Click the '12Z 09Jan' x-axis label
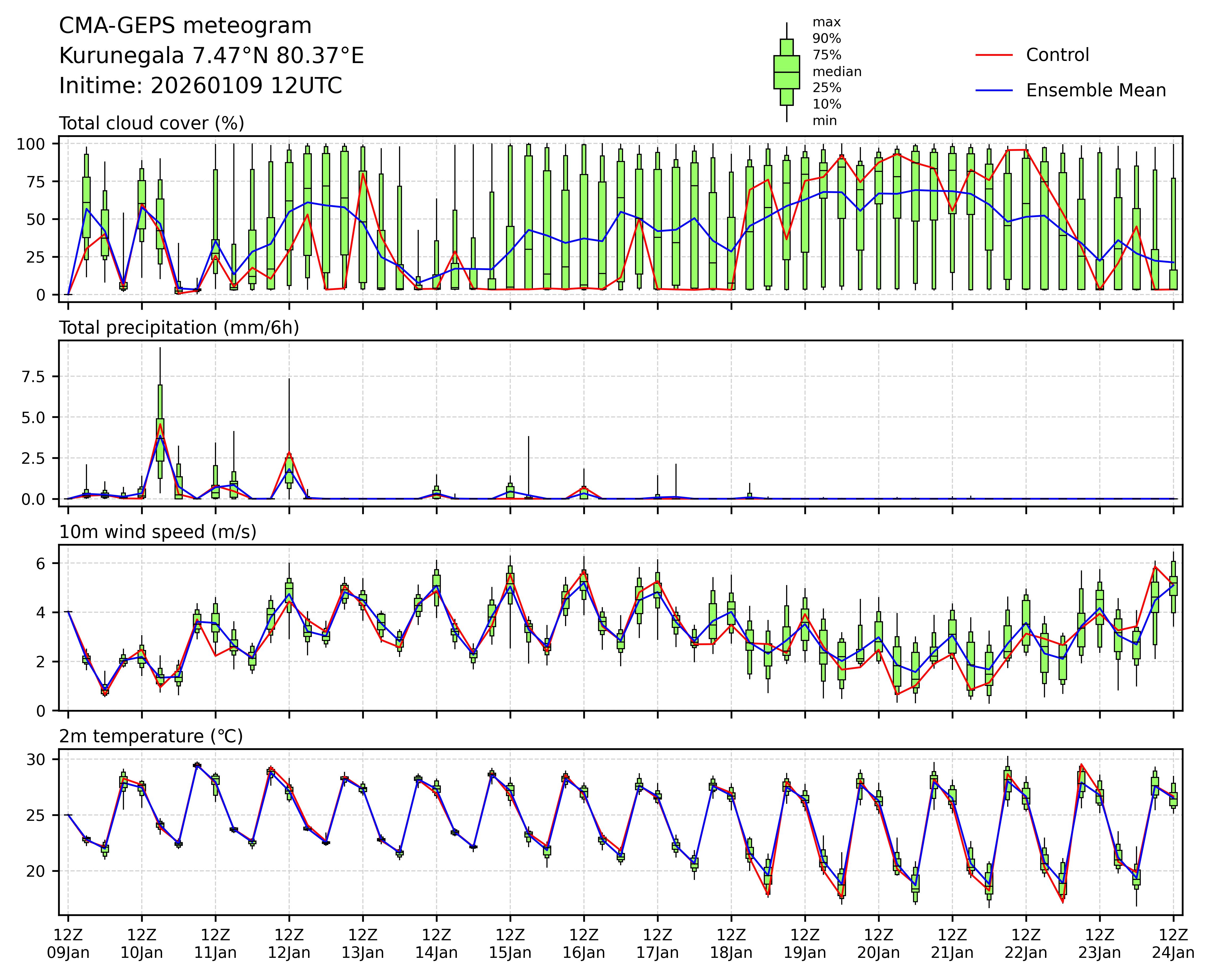1211x977 pixels. (68, 944)
